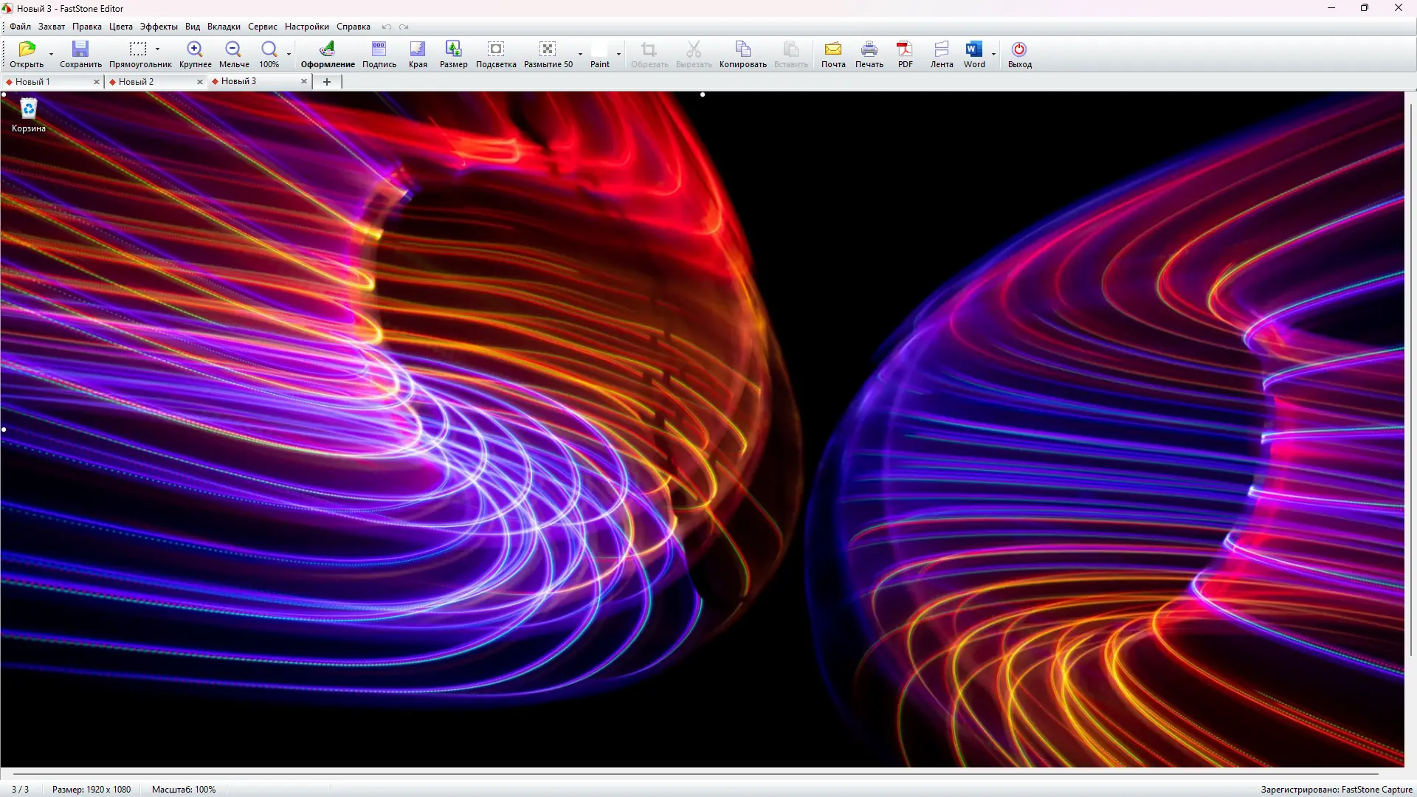The image size is (1417, 797).
Task: Open the Word export dropdown arrow
Action: [993, 54]
